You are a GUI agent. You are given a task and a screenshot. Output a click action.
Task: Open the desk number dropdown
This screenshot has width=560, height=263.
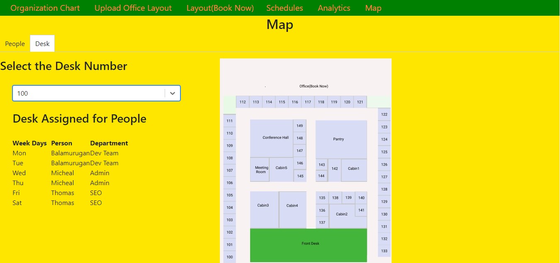point(96,93)
